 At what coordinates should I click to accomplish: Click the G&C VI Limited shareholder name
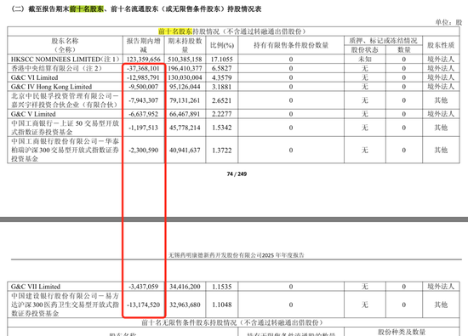coord(34,77)
